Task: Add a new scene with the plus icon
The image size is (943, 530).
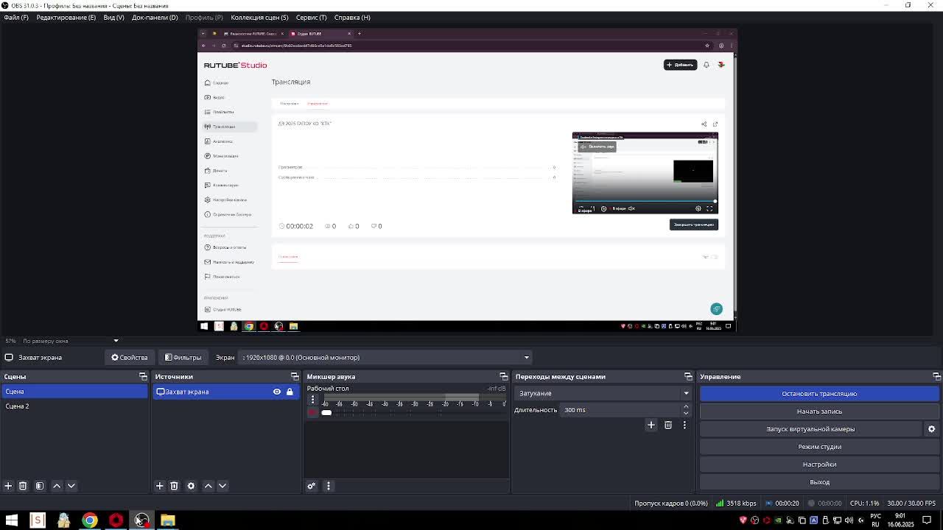Action: 8,486
